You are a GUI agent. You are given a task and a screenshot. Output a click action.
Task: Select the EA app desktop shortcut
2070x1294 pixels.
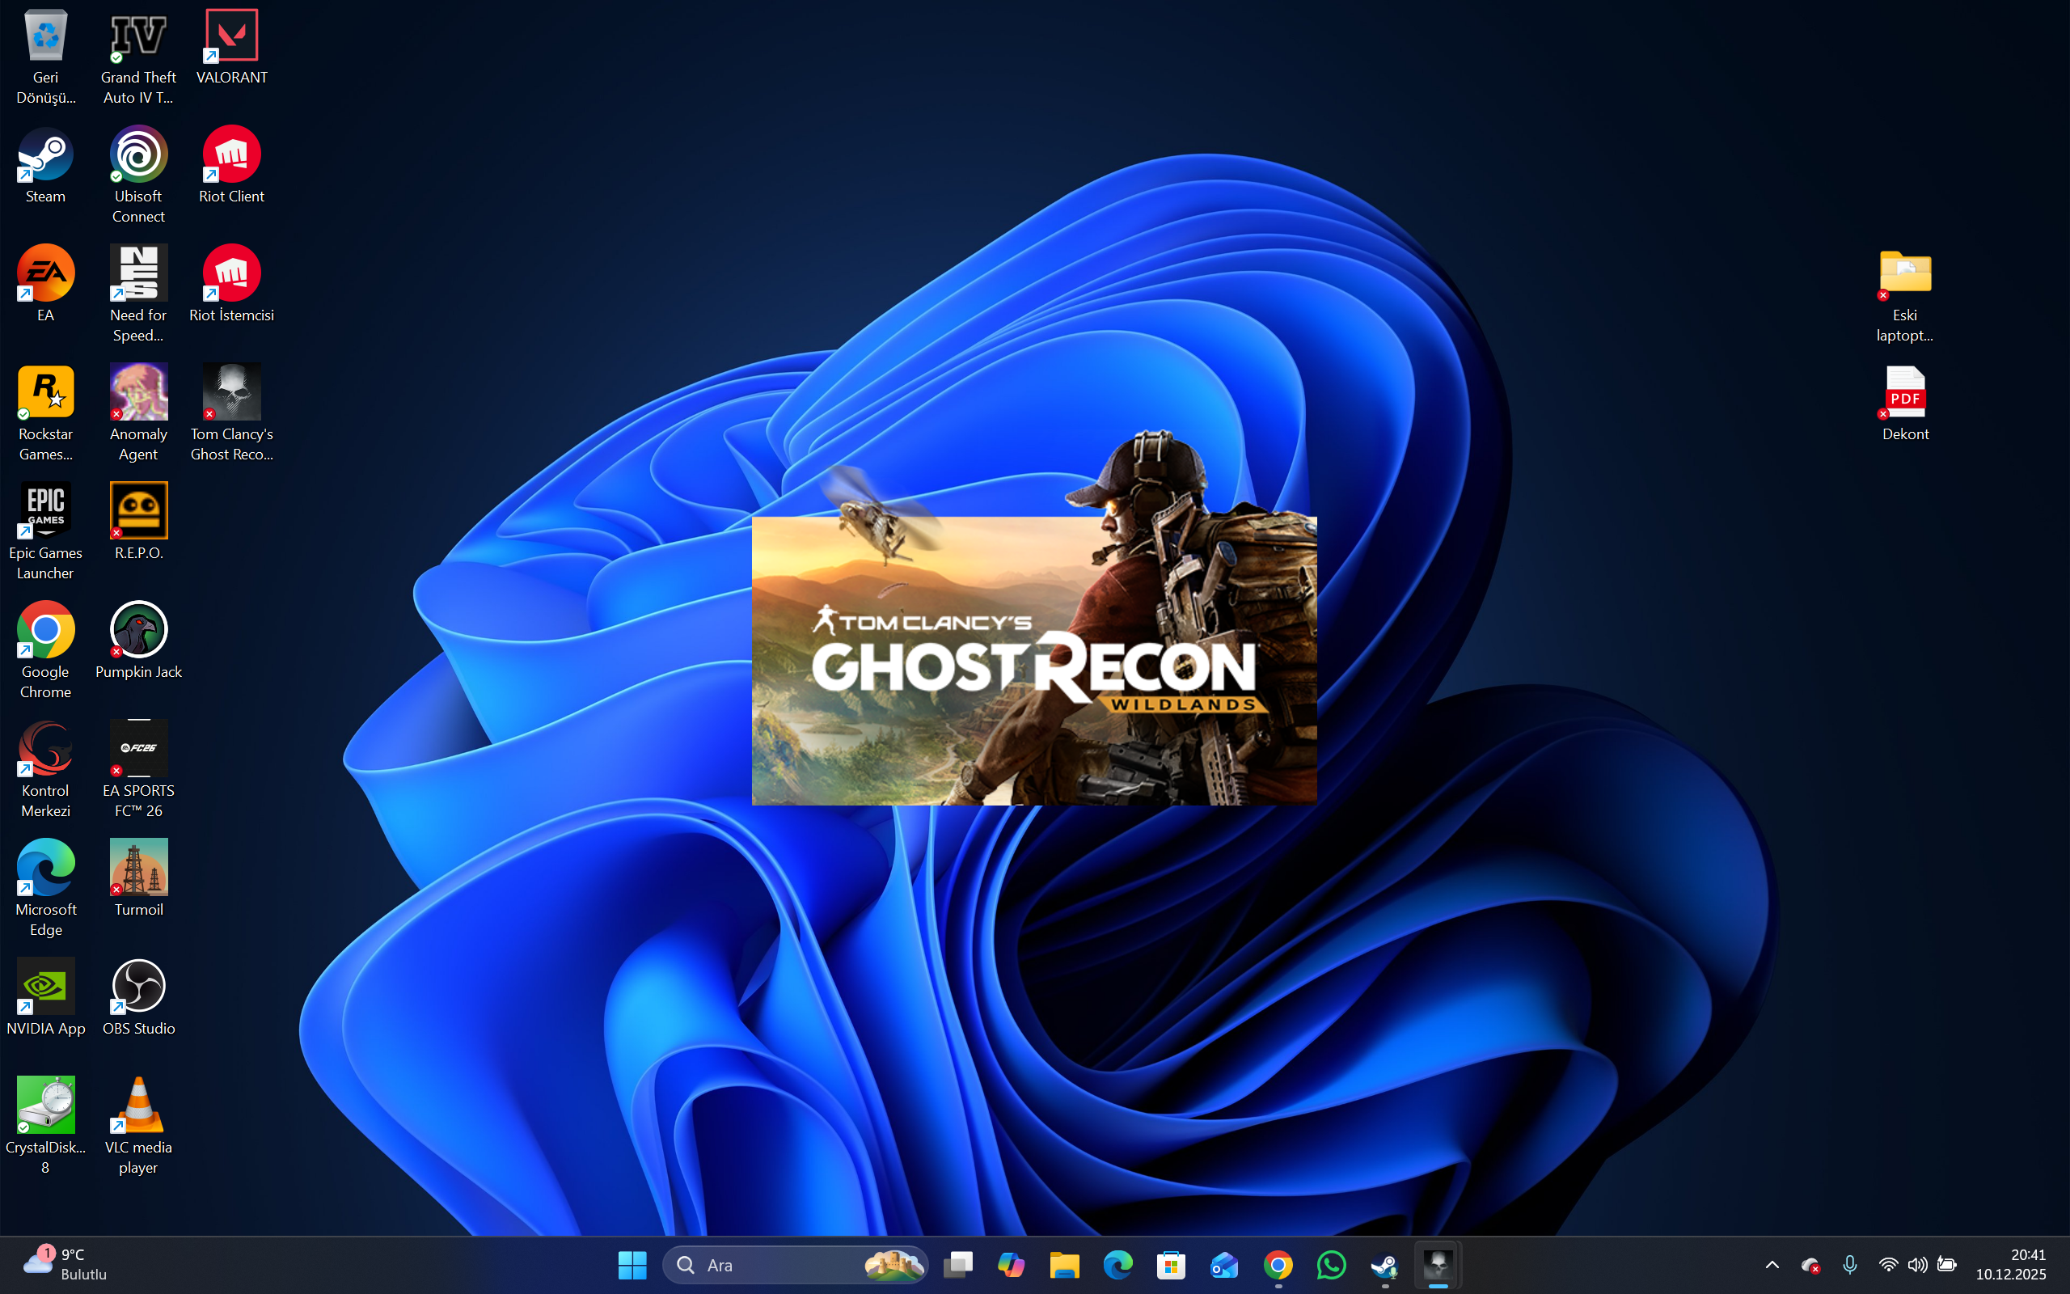45,285
